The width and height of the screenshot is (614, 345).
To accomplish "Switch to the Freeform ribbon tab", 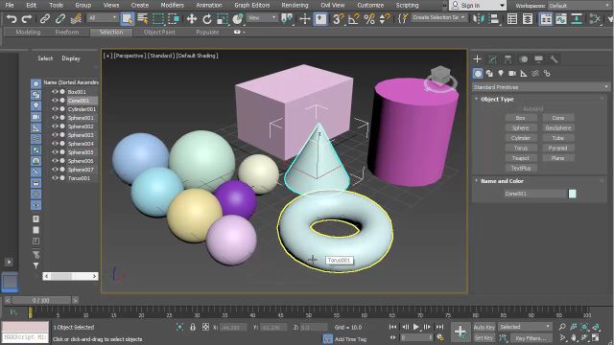I will pos(67,32).
